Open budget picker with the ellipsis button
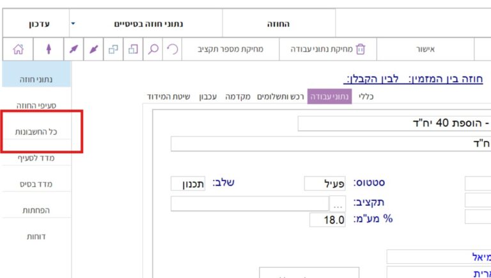Viewport: 491px width, 278px height. point(338,203)
